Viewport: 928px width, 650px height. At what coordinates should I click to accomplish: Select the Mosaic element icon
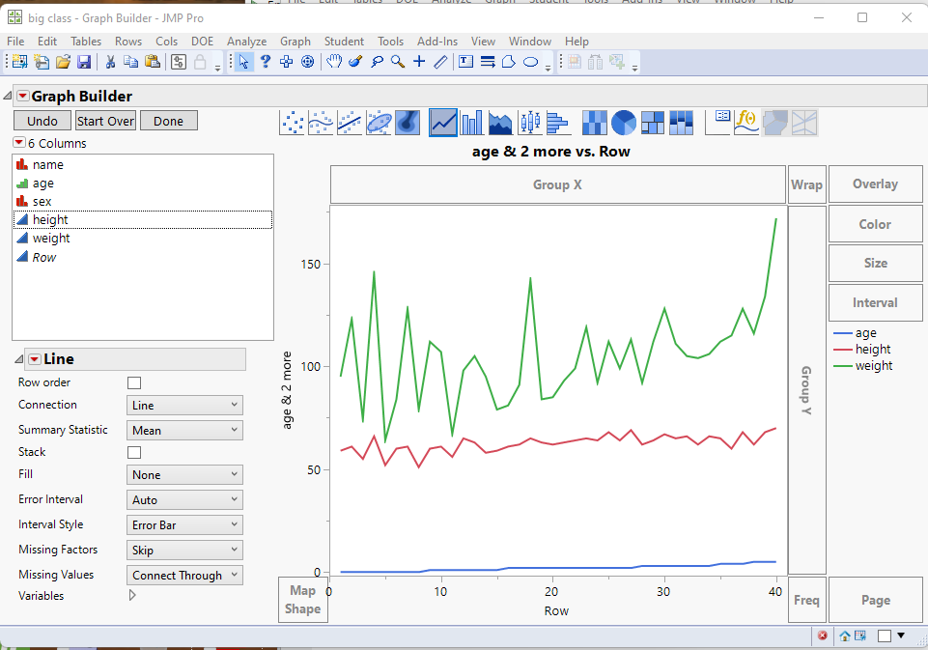click(681, 123)
